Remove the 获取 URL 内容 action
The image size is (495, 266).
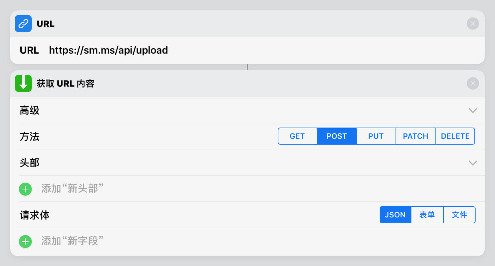tap(473, 83)
